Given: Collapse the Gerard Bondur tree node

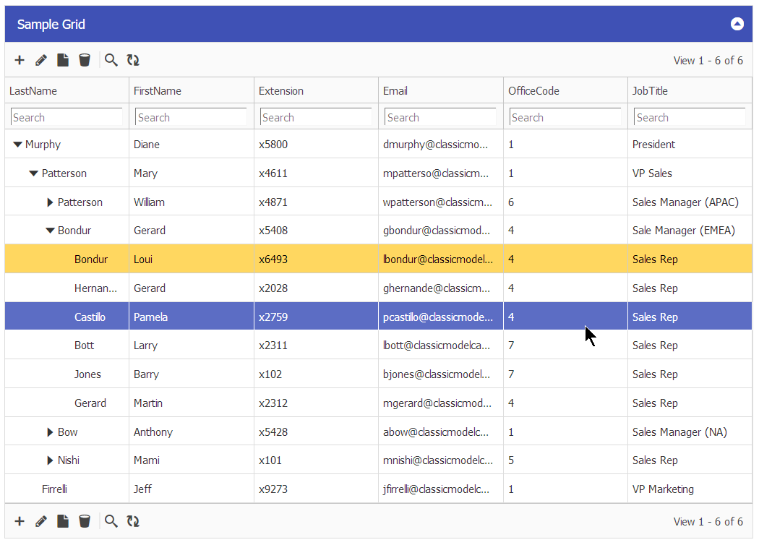Looking at the screenshot, I should coord(50,231).
